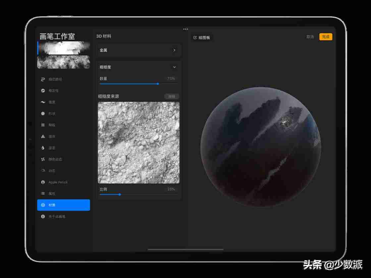The image size is (371, 278).
Task: Select the highlighted 材质 materials section
Action: [x=63, y=205]
